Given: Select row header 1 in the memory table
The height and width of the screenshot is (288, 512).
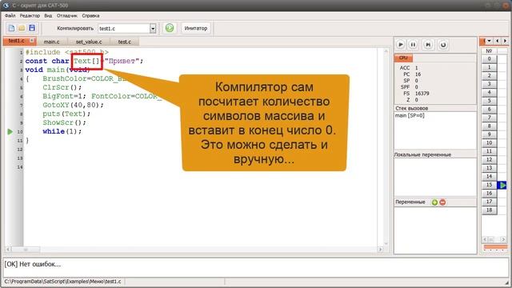Looking at the screenshot, I should point(489,67).
